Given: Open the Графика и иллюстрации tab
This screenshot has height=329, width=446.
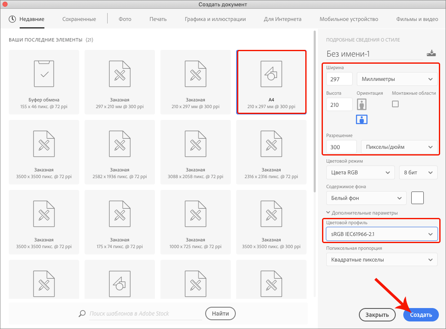Looking at the screenshot, I should click(215, 19).
